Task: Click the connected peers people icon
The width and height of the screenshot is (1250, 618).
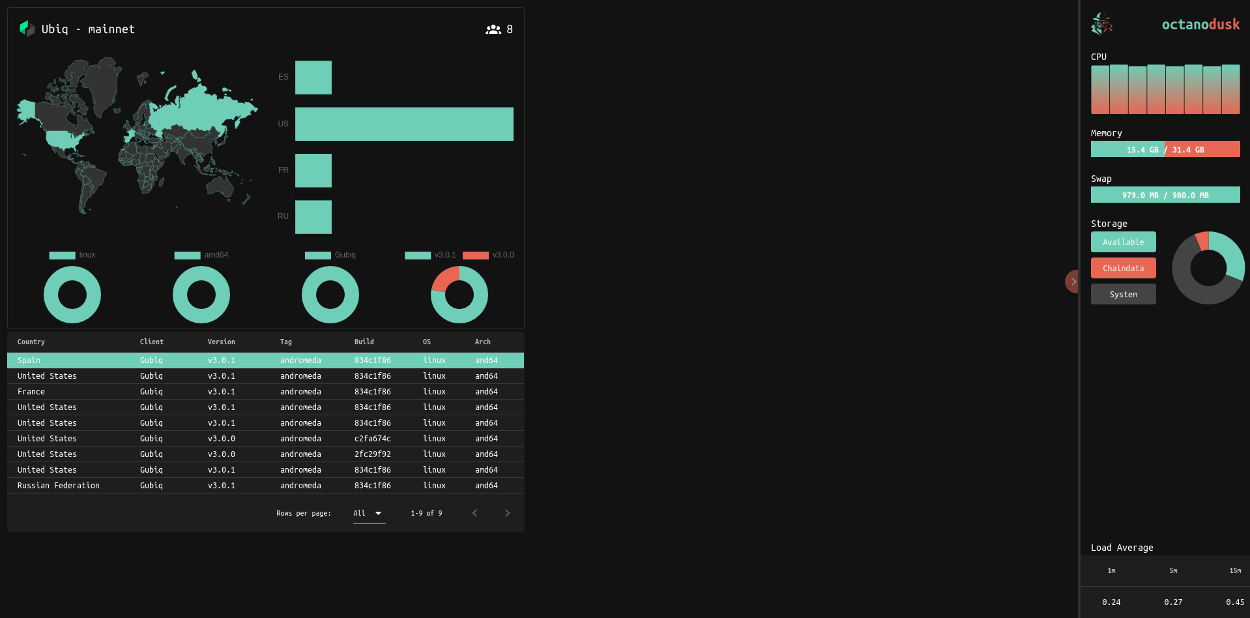Action: [x=493, y=29]
